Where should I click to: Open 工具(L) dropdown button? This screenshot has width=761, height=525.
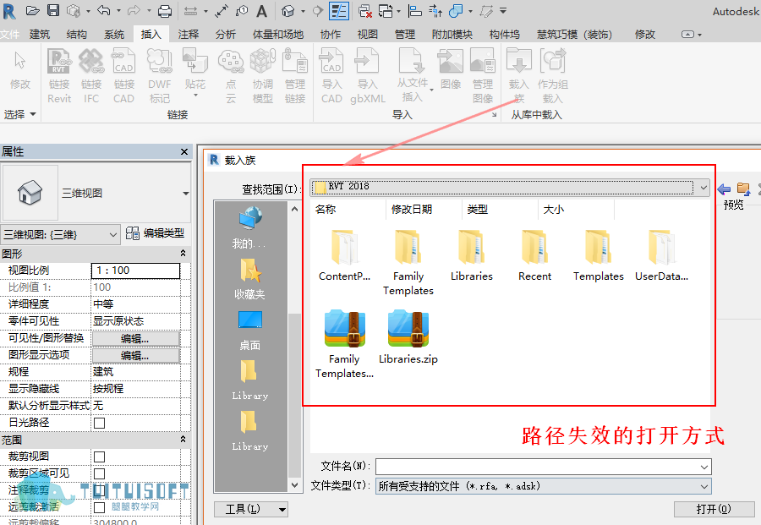pyautogui.click(x=251, y=510)
